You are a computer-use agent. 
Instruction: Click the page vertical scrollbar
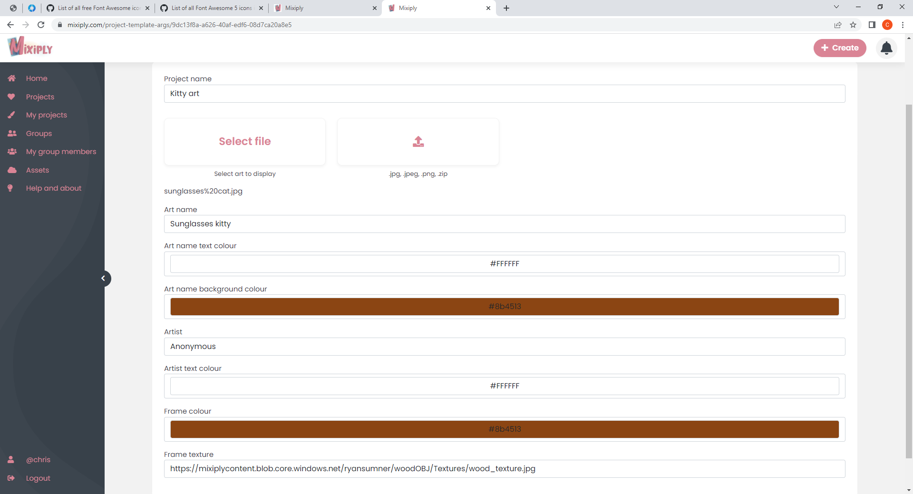tap(909, 281)
